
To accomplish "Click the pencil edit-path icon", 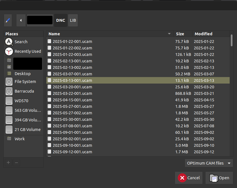I will coord(8,20).
